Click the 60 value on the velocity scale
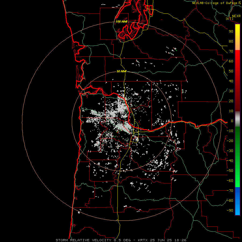Screen dimensions: 242x242 [x=231, y=61]
